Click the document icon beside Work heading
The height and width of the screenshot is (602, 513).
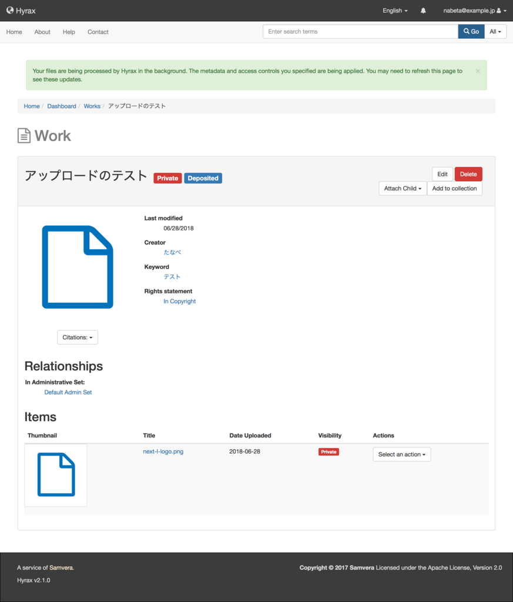point(24,136)
